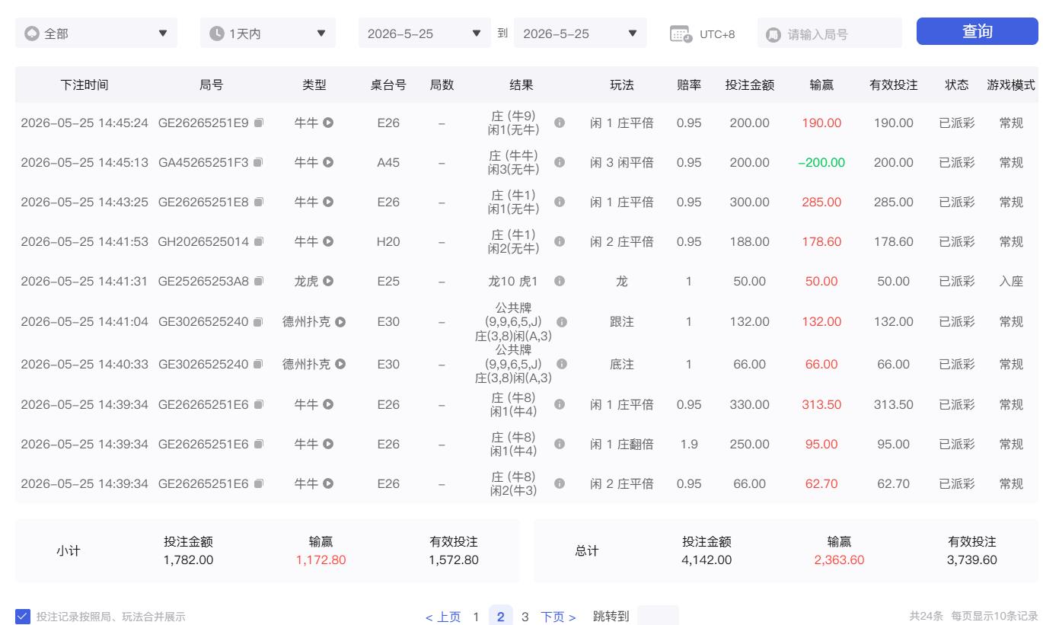Click the 下注时间 column header
The height and width of the screenshot is (625, 1043).
85,85
